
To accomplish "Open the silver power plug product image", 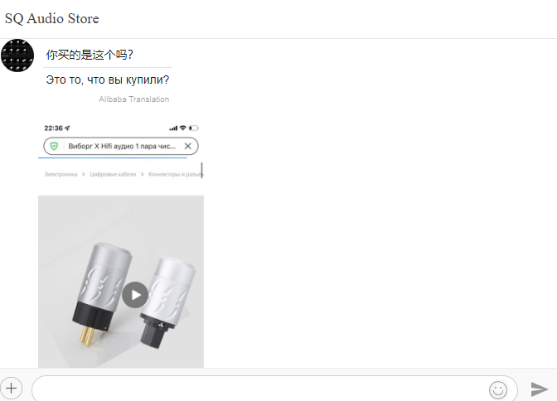I will pos(121,282).
